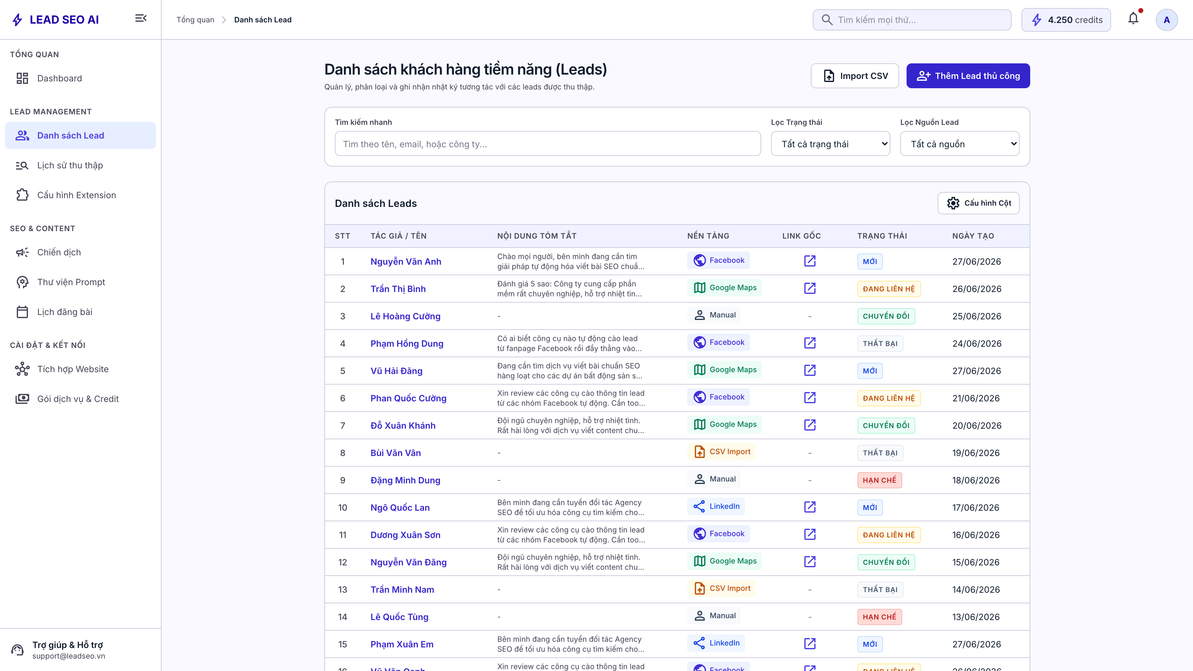
Task: Expand the Lọc Nguồn Lead dropdown
Action: click(x=960, y=144)
